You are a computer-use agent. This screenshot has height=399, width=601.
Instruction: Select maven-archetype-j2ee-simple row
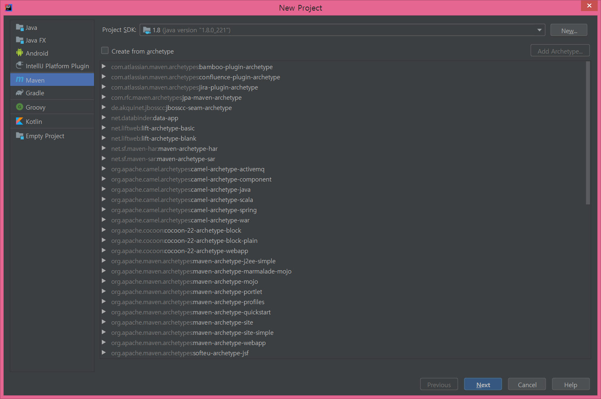pyautogui.click(x=343, y=261)
